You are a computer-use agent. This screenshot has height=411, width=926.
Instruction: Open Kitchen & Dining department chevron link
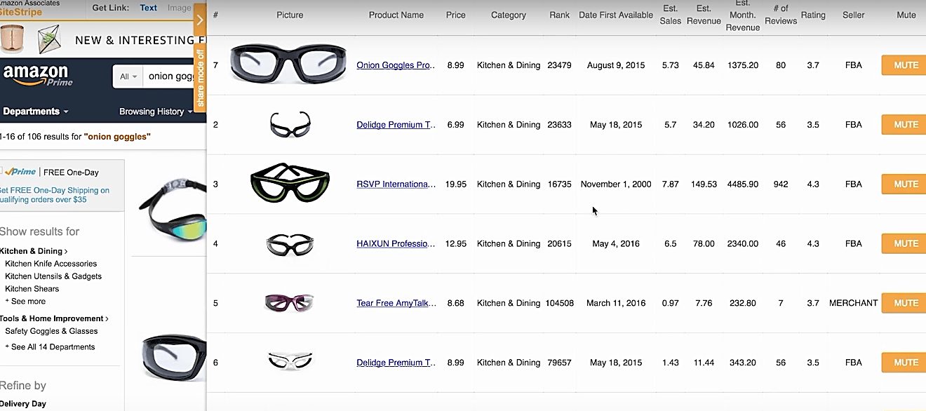(34, 251)
